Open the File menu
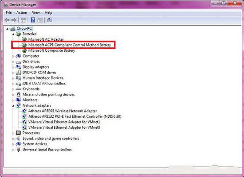 (x=9, y=12)
